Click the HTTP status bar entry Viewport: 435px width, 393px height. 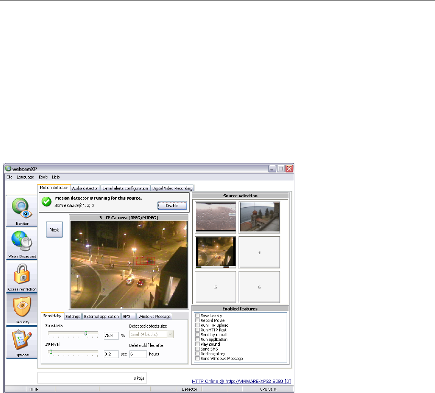34,389
